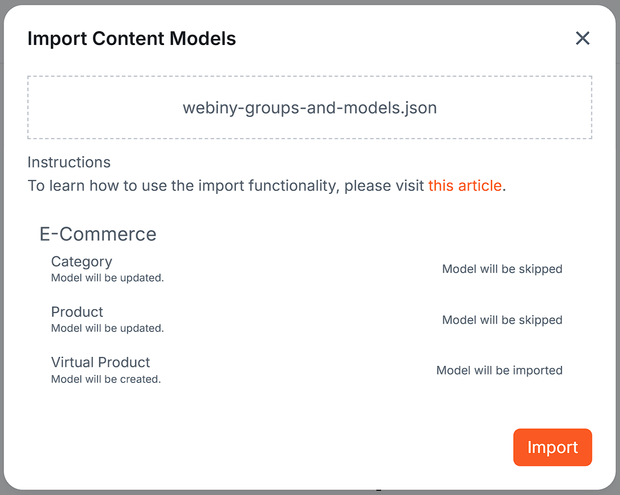Change Product status from Model will be skipped
Image resolution: width=620 pixels, height=495 pixels.
click(x=502, y=320)
